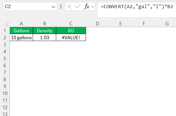Select row 10 header
Image resolution: width=176 pixels, height=116 pixels.
pos(5,93)
